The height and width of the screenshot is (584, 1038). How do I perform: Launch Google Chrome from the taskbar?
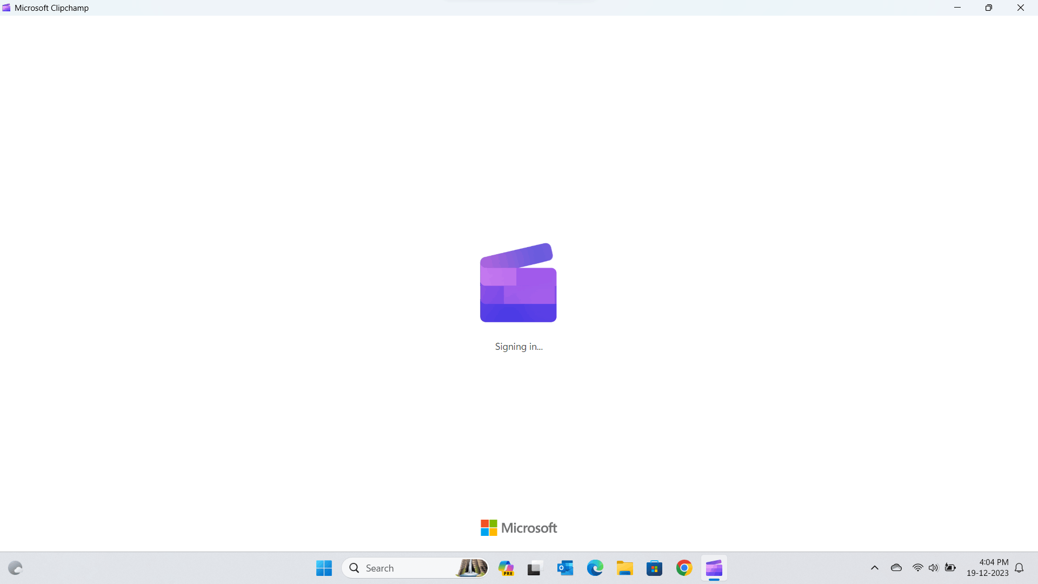tap(684, 568)
